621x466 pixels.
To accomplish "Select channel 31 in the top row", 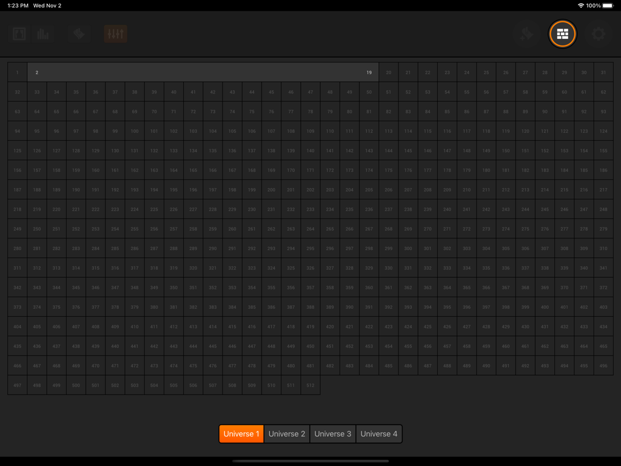I will pos(603,72).
